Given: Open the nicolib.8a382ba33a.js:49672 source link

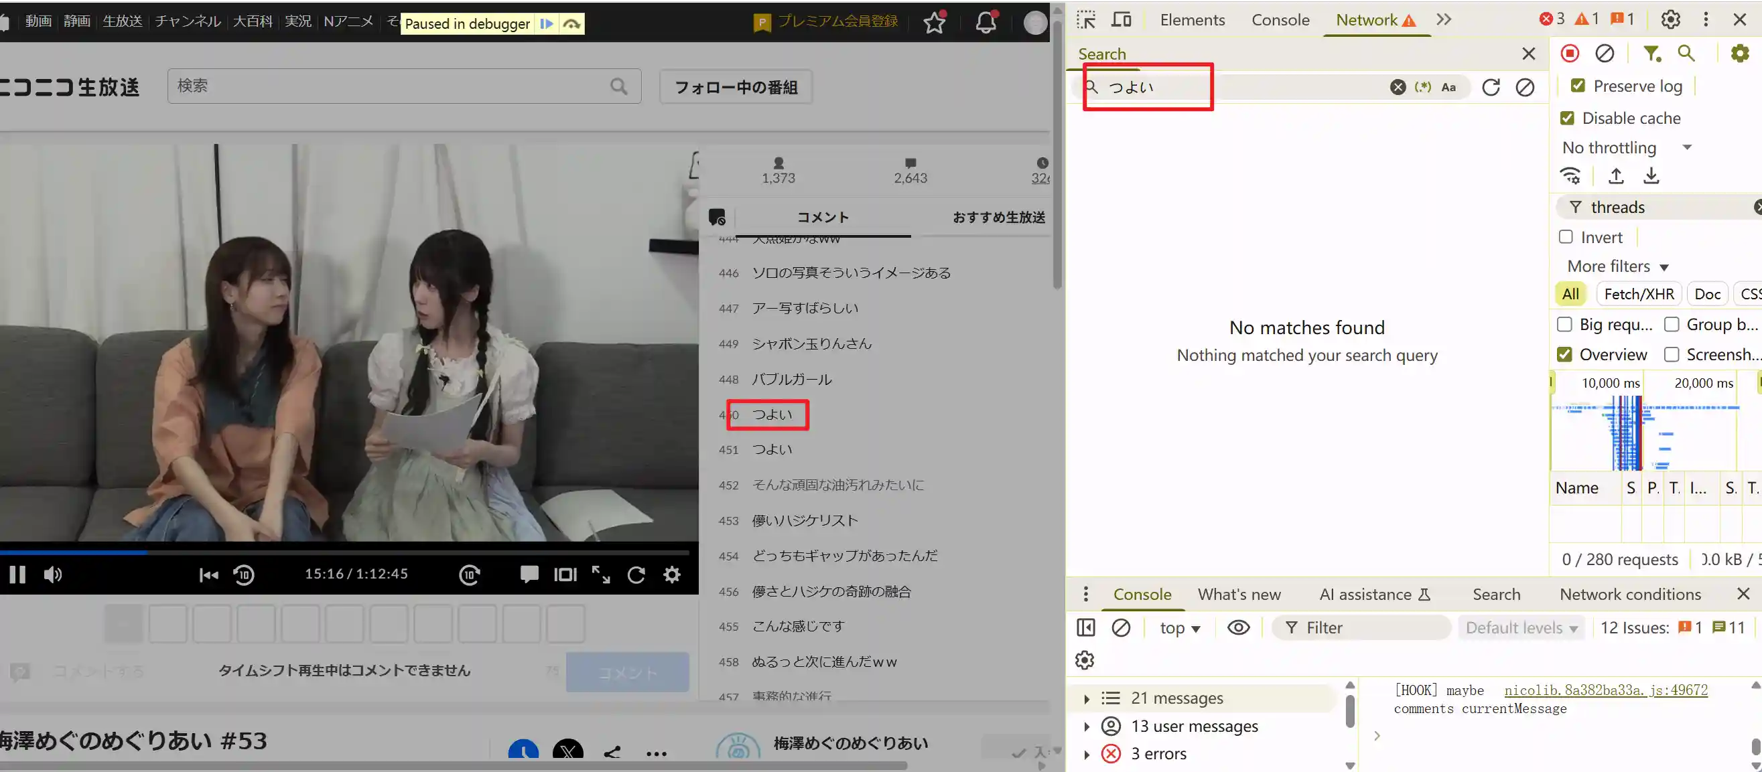Looking at the screenshot, I should coord(1606,690).
